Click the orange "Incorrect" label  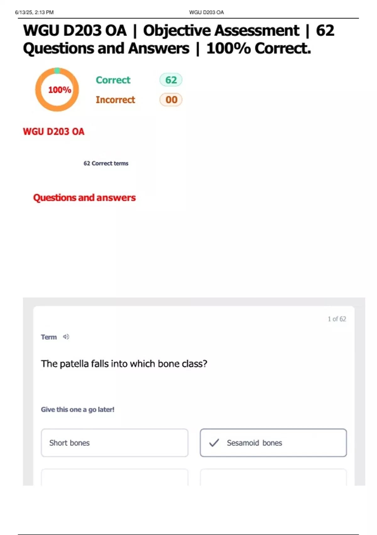tap(115, 100)
